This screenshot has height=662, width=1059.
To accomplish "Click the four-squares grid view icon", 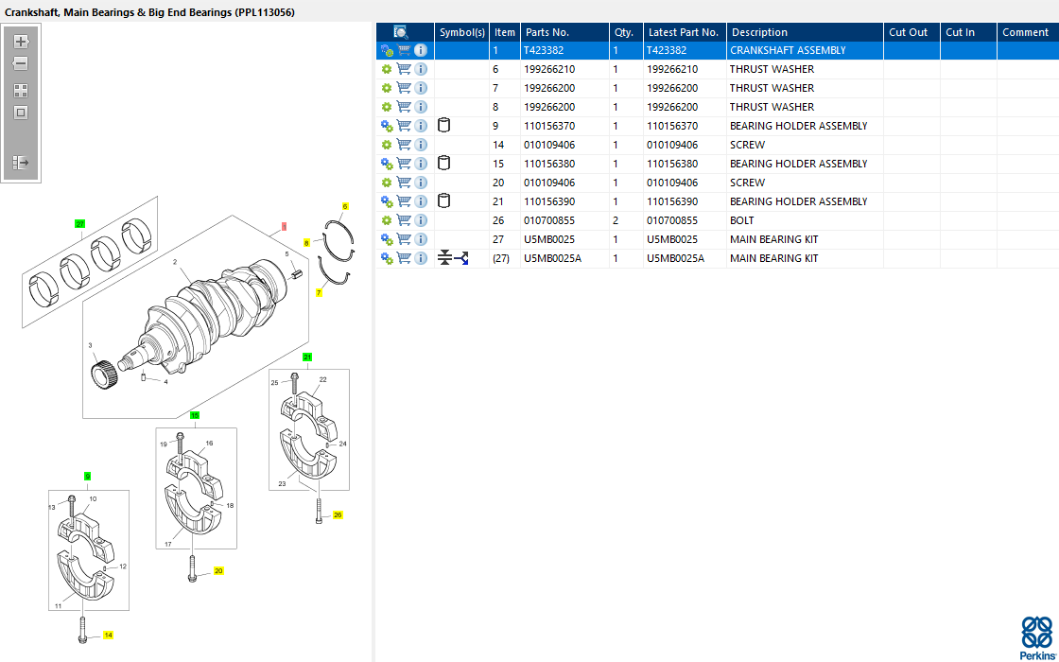I will 21,91.
